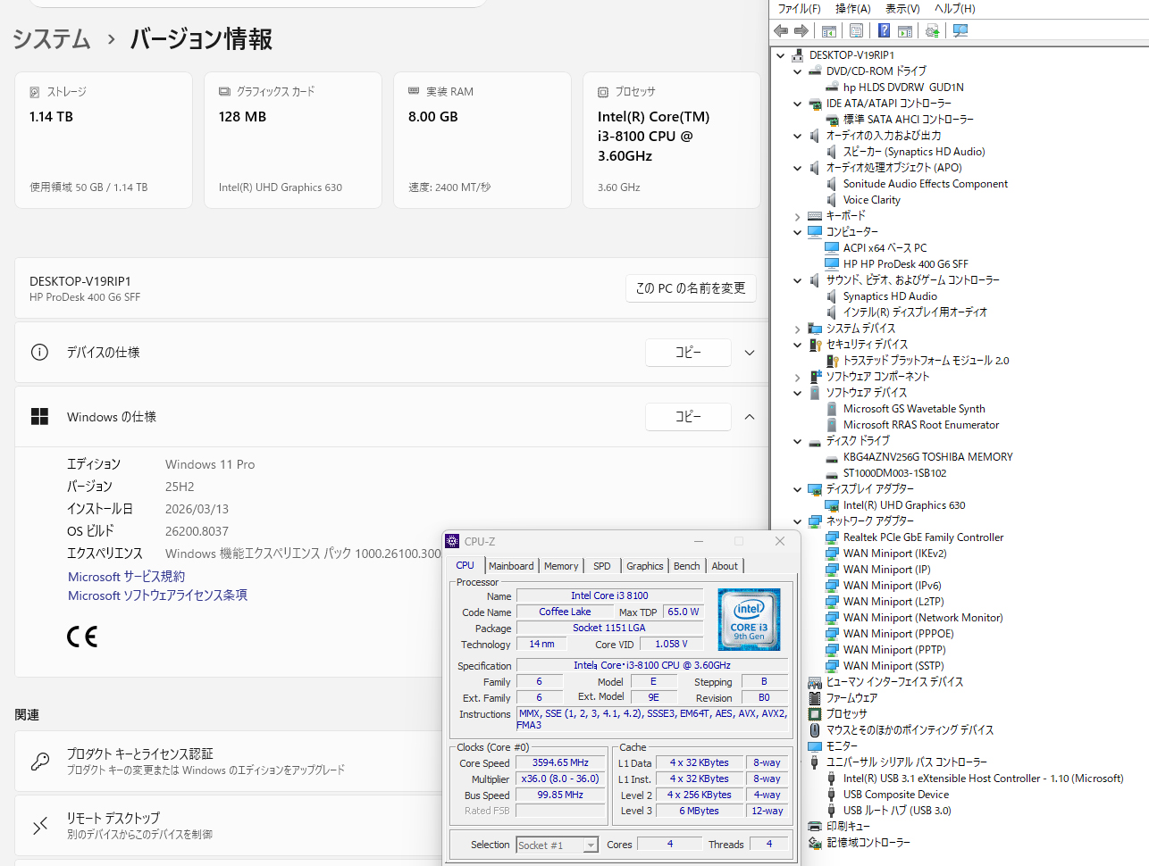Open the Help toolbar icon in Device Manager
1149x866 pixels.
coord(884,31)
